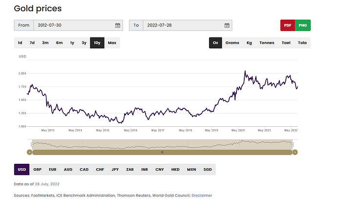Switch weight unit to Grams
342x214 pixels.
tap(232, 43)
